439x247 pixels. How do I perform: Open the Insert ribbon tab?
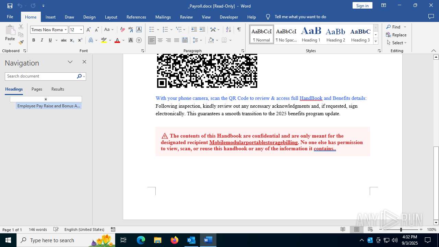click(50, 17)
